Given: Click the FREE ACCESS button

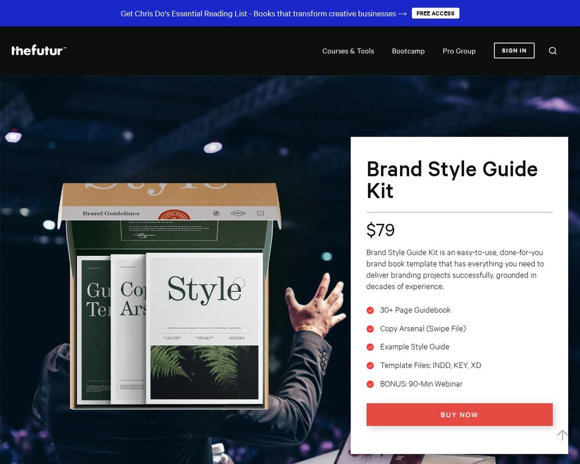Looking at the screenshot, I should (436, 13).
